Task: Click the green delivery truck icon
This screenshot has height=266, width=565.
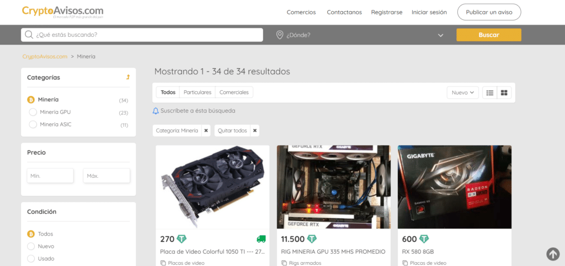Action: coord(261,238)
